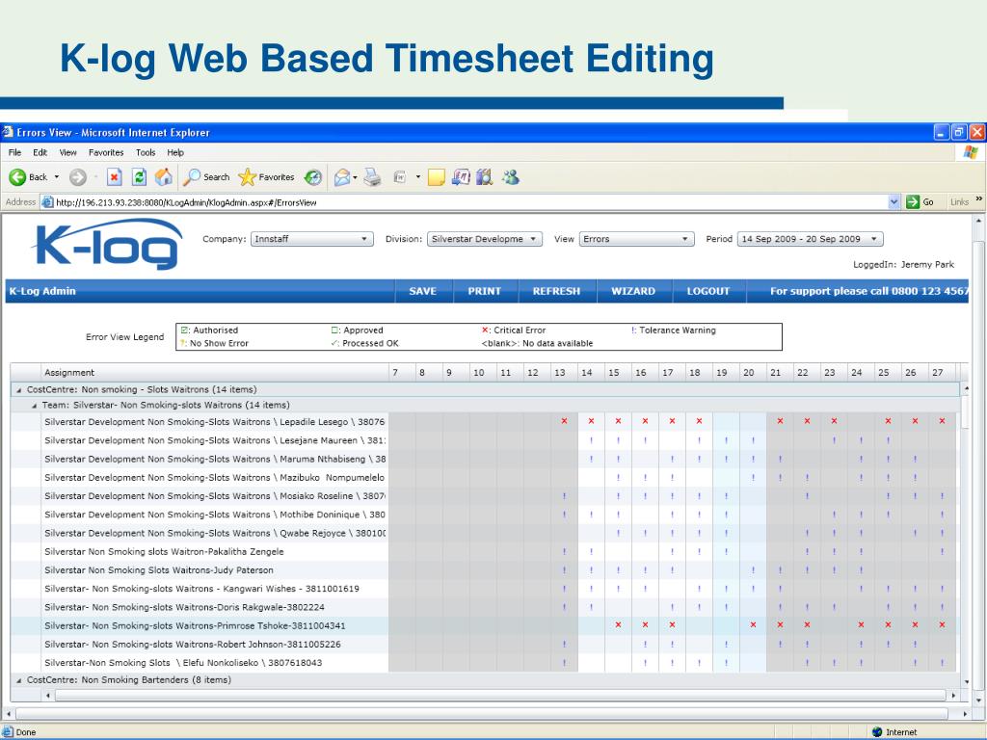Open the View menu
This screenshot has width=987, height=740.
[x=68, y=152]
